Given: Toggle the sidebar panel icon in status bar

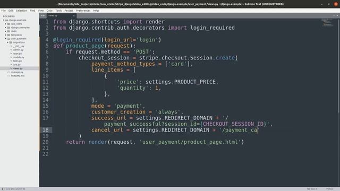Looking at the screenshot, I should pos(3,189).
